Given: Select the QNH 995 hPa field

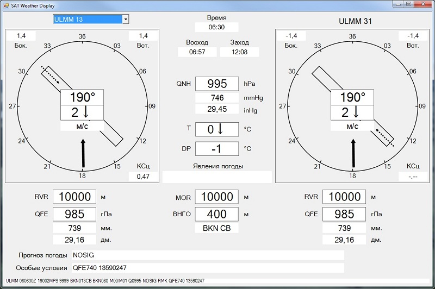Looking at the screenshot, I should click(216, 84).
